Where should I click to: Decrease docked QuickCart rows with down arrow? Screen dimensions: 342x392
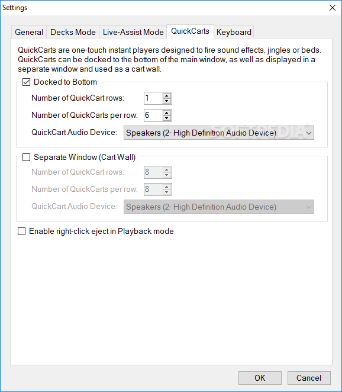tap(167, 101)
